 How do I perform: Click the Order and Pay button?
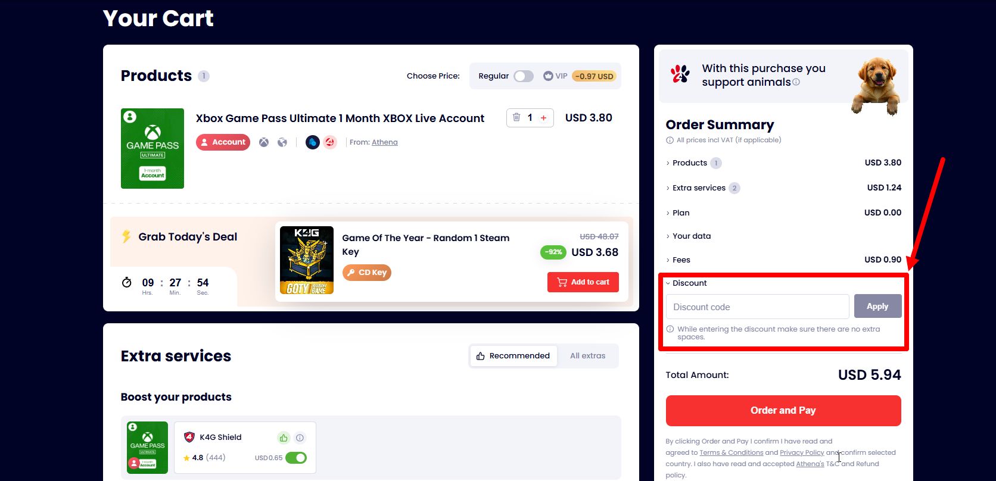(x=783, y=411)
